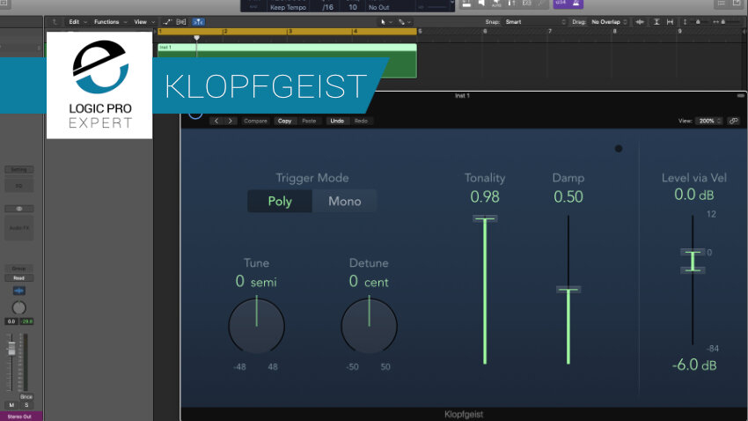The image size is (748, 421).
Task: Select Mono trigger mode
Action: [344, 201]
